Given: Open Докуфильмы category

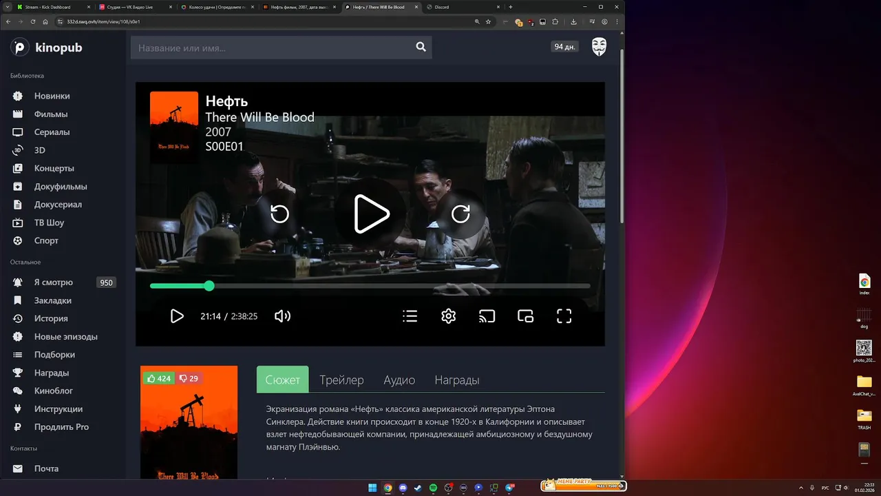Looking at the screenshot, I should click(61, 187).
